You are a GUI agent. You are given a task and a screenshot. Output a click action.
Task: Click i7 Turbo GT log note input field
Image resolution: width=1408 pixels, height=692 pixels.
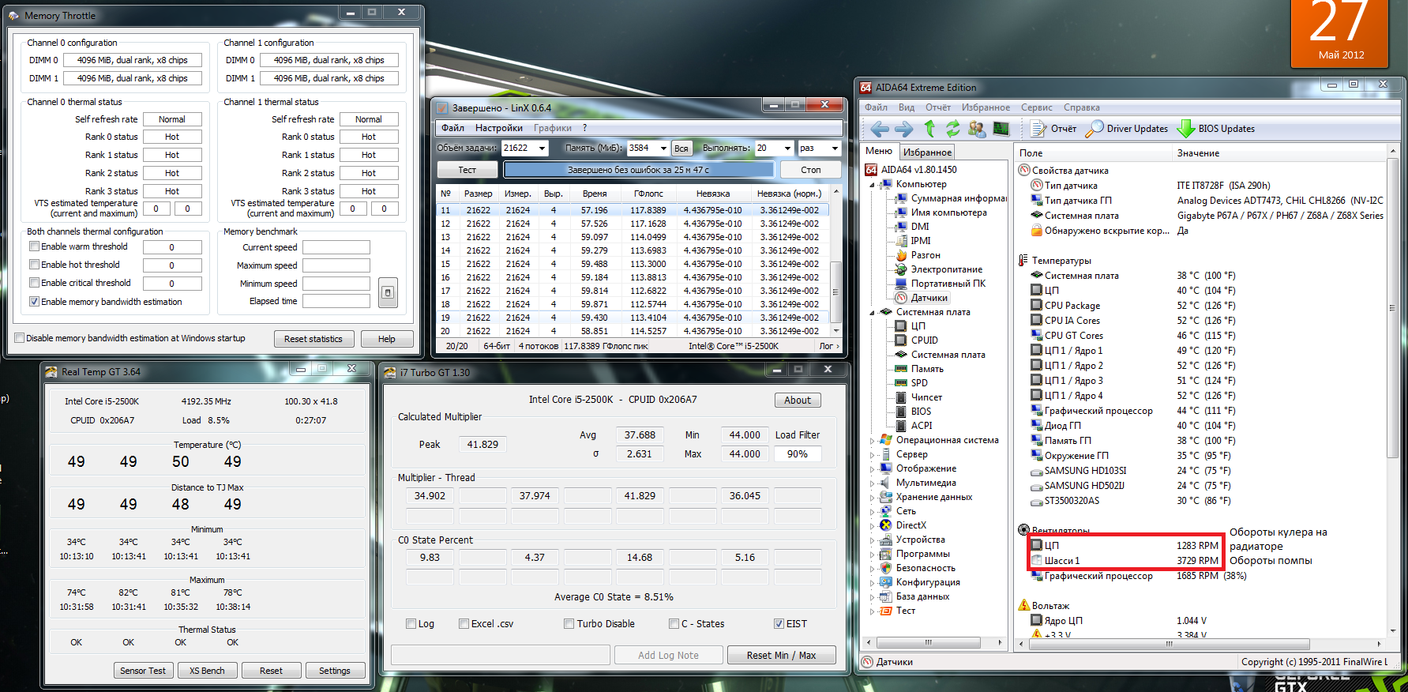[x=501, y=655]
